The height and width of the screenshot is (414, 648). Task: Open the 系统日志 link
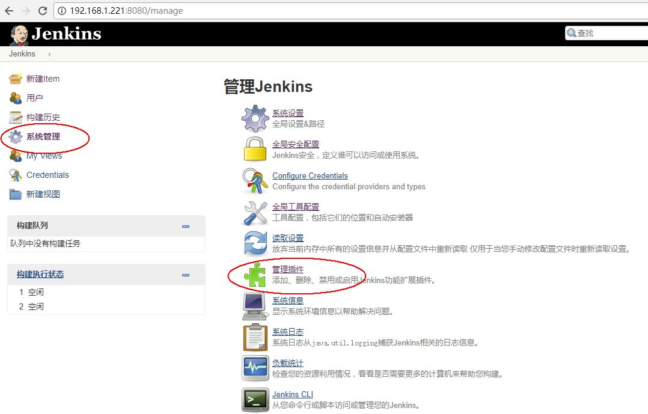[x=287, y=332]
